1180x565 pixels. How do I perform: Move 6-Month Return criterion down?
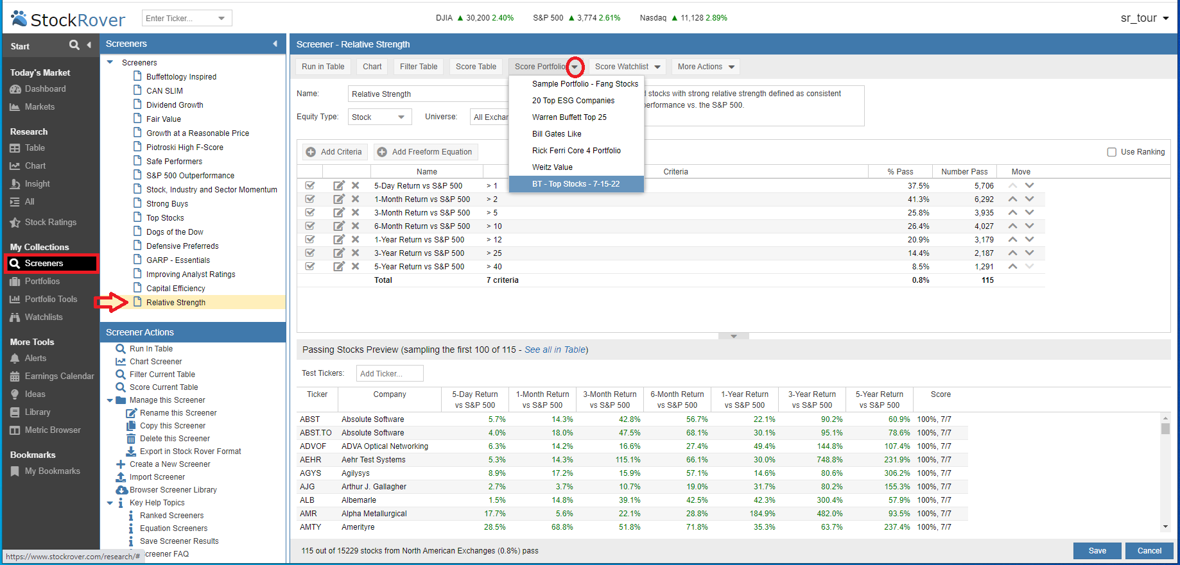1029,226
